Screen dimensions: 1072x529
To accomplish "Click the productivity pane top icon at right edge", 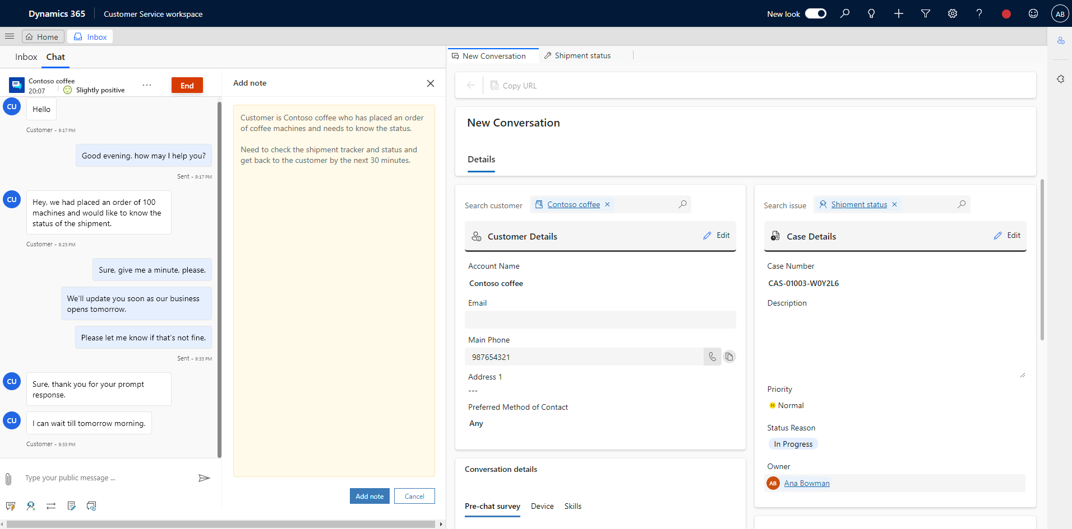I will tap(1061, 40).
